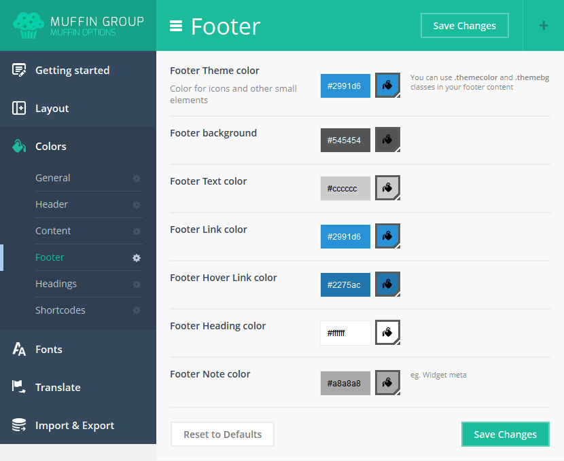Image resolution: width=564 pixels, height=461 pixels.
Task: Click the Muffin Group cupcake logo
Action: coord(29,26)
